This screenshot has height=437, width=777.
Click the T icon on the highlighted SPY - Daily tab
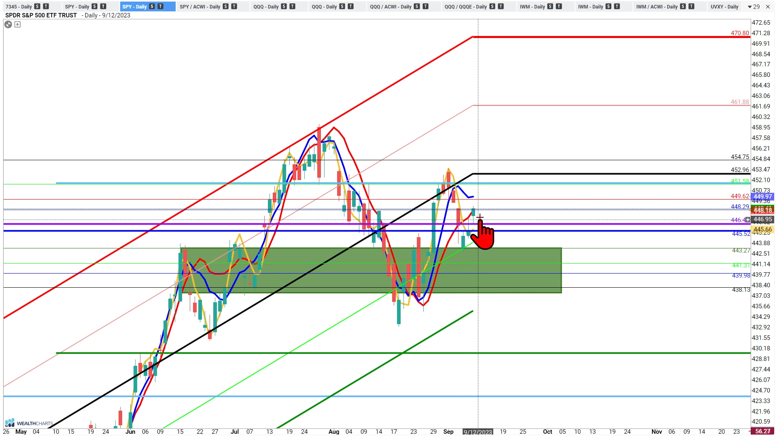[x=160, y=6]
